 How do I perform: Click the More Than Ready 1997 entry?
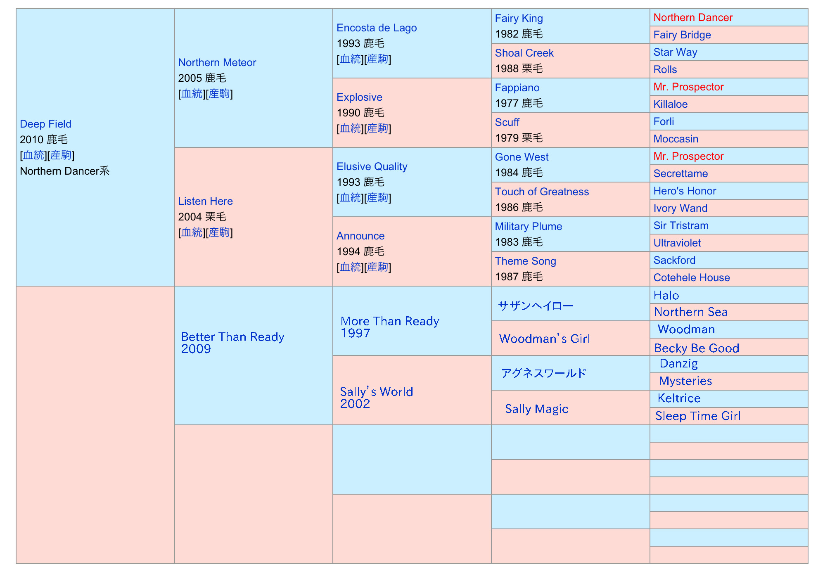click(389, 321)
